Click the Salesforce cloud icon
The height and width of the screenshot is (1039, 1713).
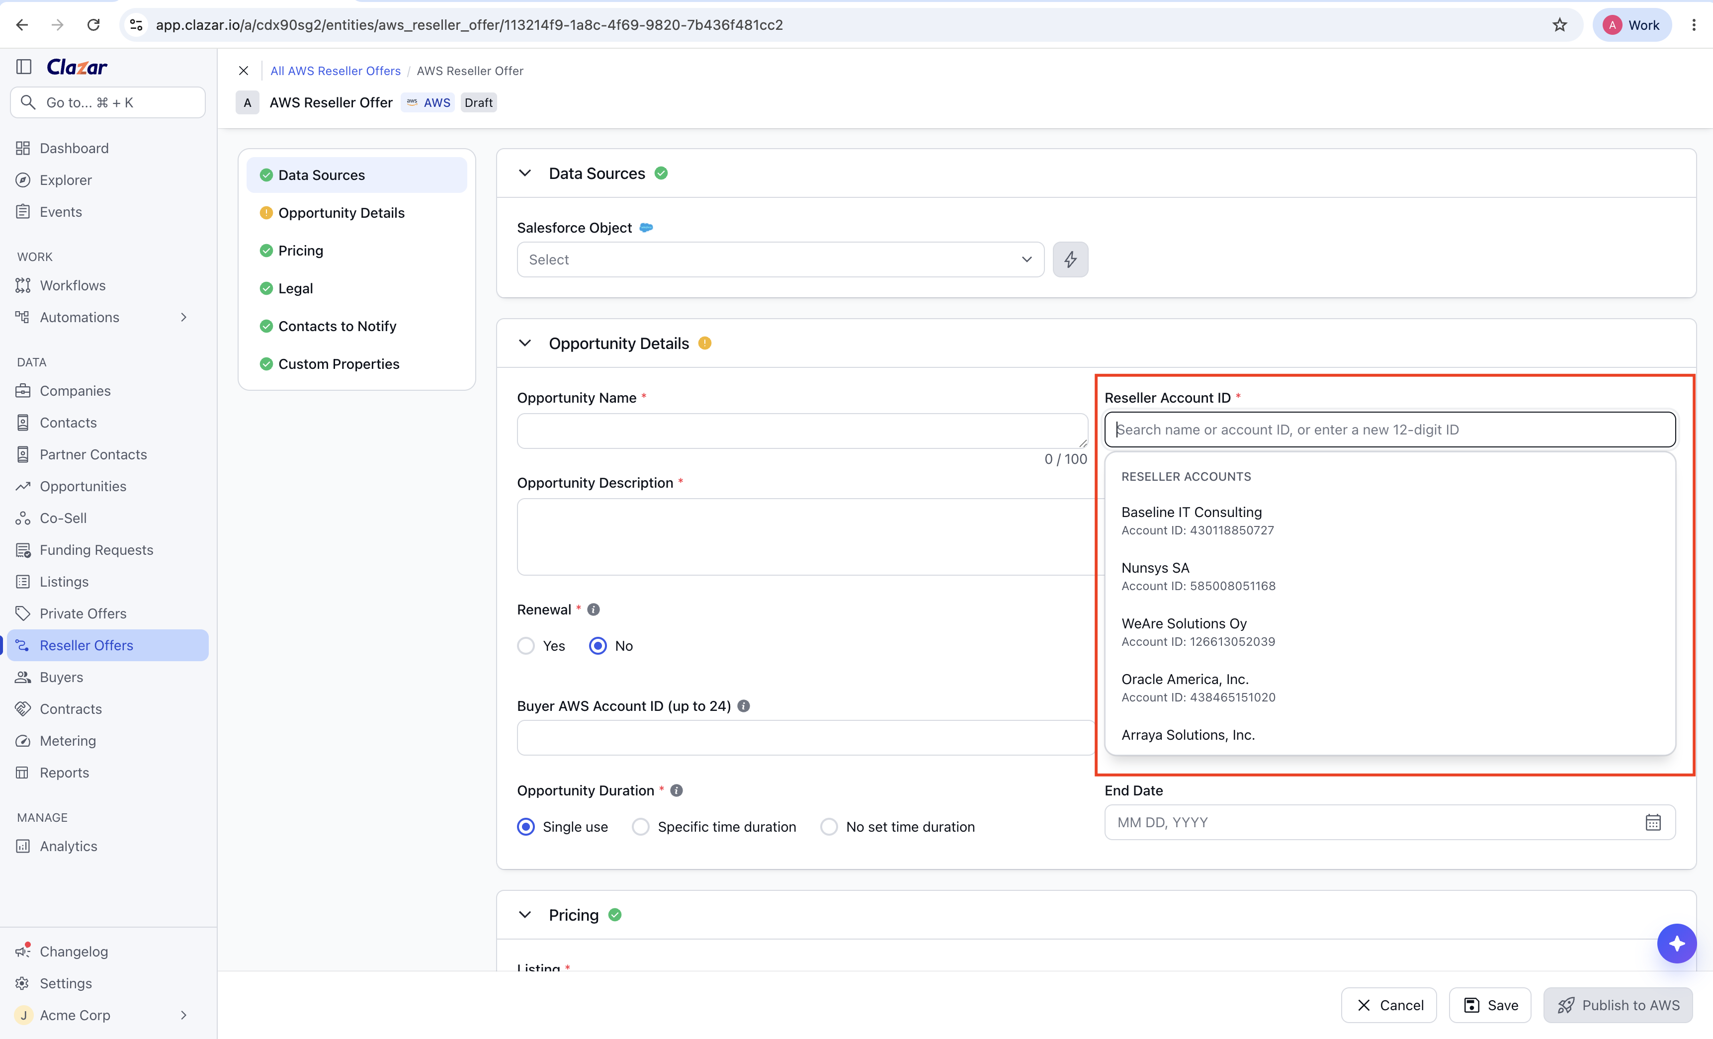(646, 227)
